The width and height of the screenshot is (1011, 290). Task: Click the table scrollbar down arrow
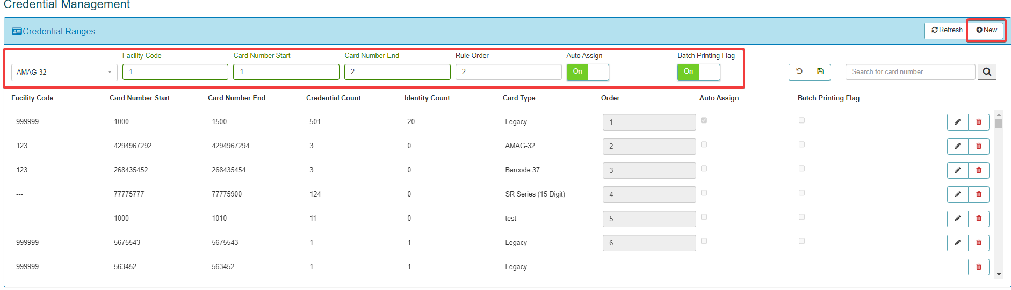click(x=999, y=274)
